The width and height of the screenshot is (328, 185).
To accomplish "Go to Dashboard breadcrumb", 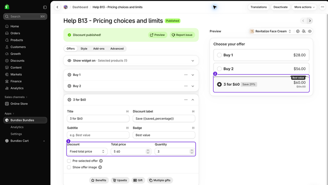I will (80, 7).
